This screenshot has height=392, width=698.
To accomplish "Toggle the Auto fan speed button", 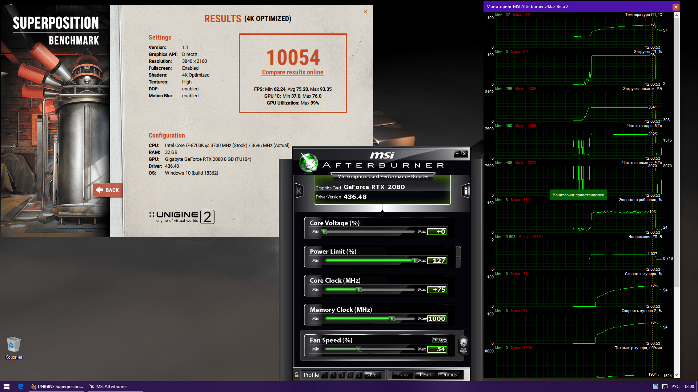I will click(440, 340).
